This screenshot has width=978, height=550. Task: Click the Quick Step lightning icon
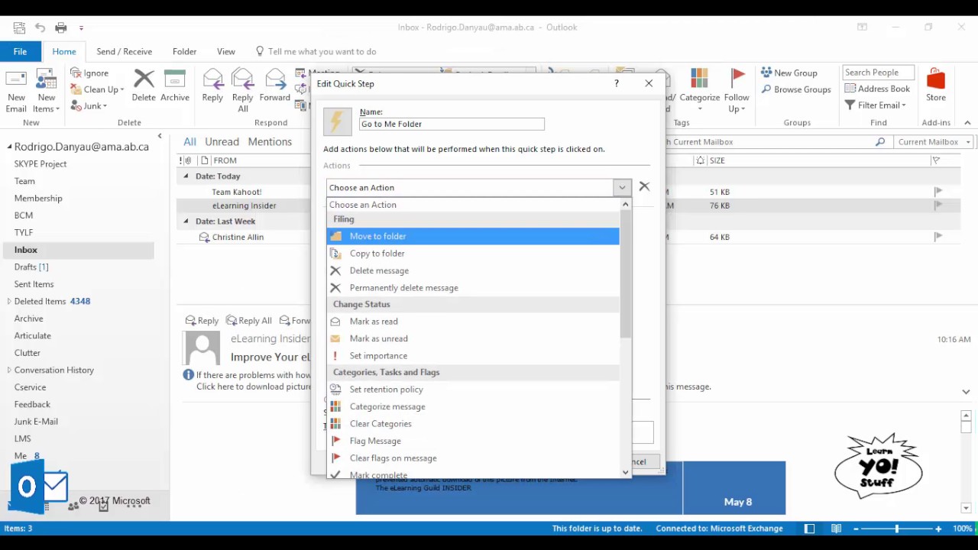pyautogui.click(x=338, y=122)
